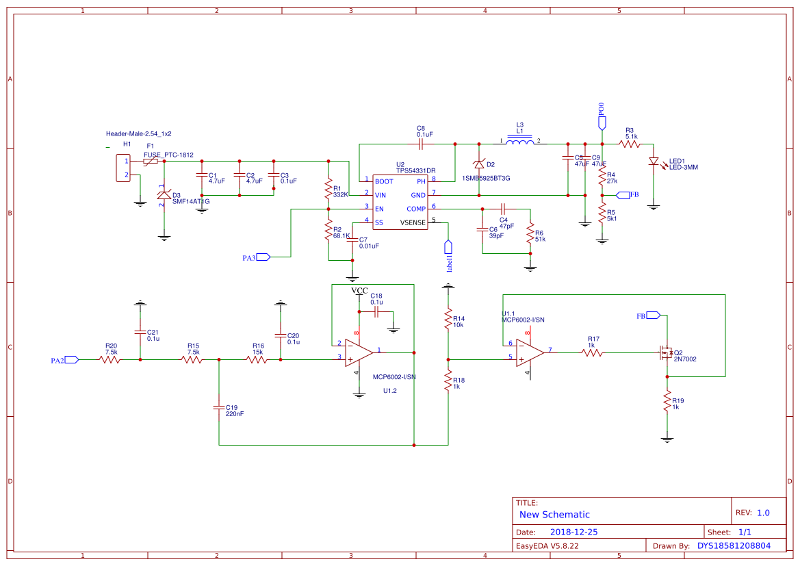Click the R20 7.5k resistor symbol
Viewport: 800px width, 566px height.
(x=109, y=360)
